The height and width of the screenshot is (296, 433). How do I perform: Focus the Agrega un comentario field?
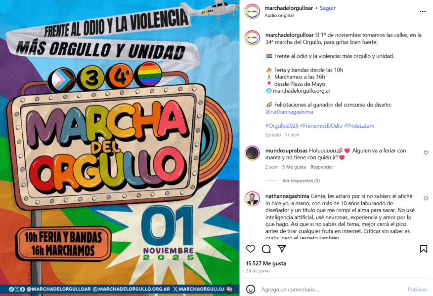[x=331, y=290]
